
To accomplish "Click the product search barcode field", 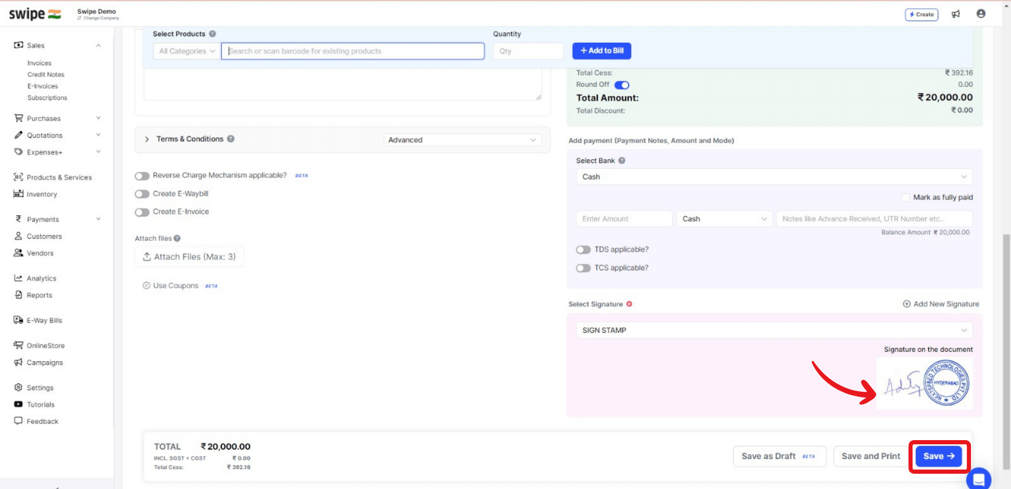I will (x=353, y=51).
